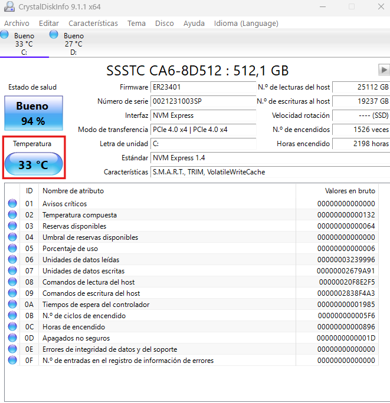The image size is (390, 403).
Task: Click the ID column header
Action: click(x=29, y=191)
